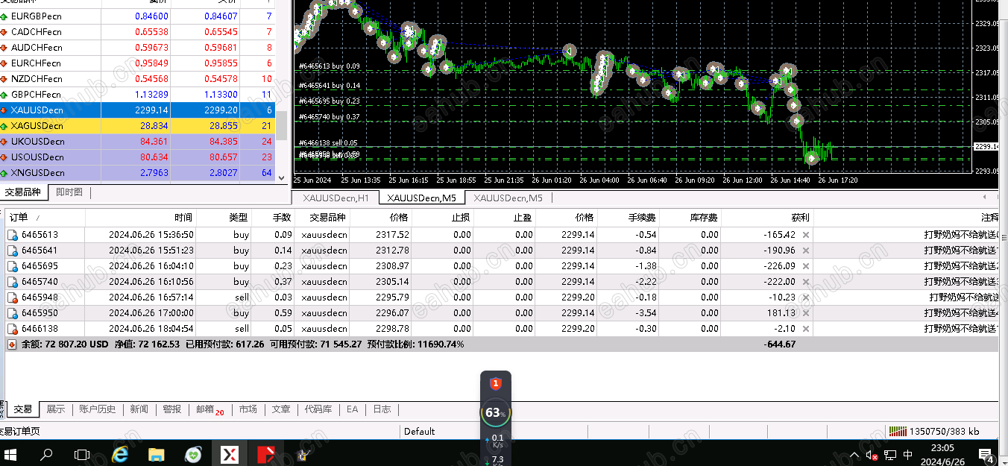Sort orders by the 手续费 column header
This screenshot has width=1008, height=466.
pos(629,217)
